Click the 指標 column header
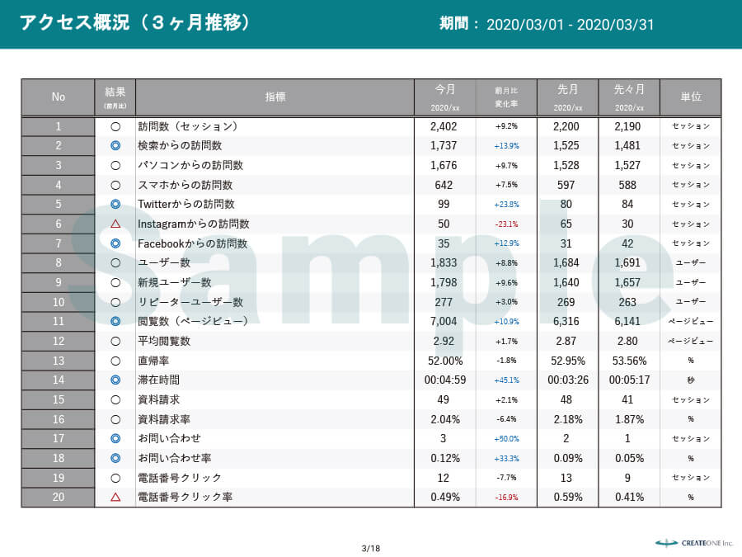The image size is (742, 557). pyautogui.click(x=275, y=97)
